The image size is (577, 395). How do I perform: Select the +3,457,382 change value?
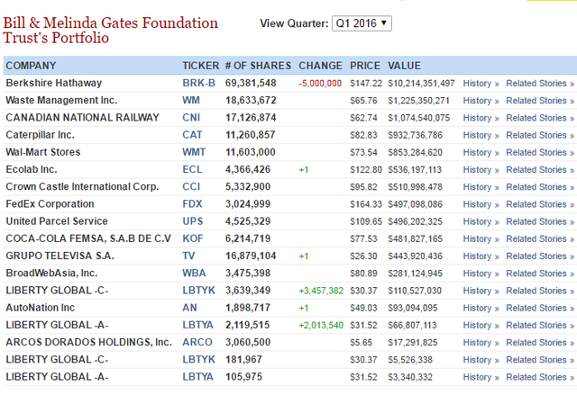[321, 291]
